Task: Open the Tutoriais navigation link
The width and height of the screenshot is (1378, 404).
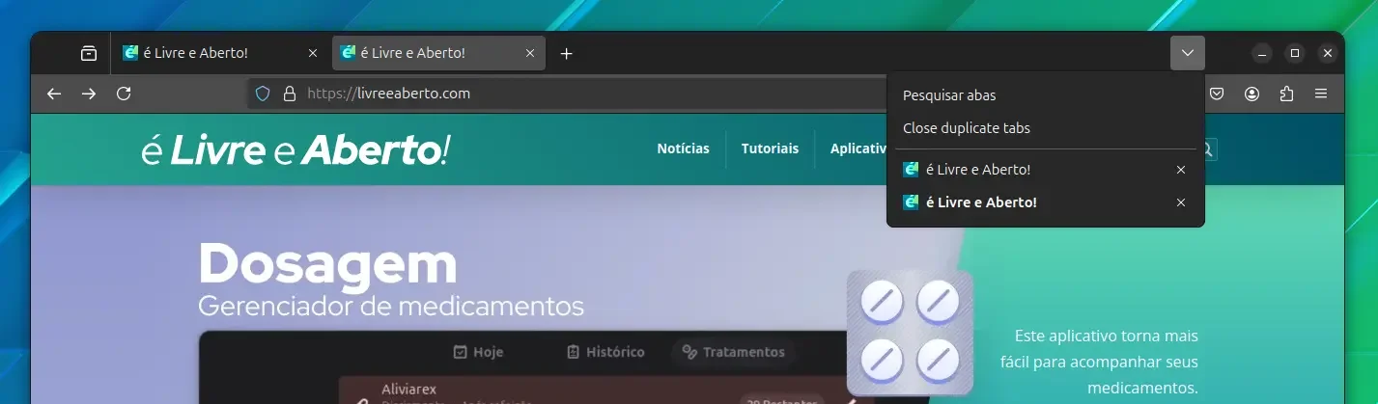Action: point(770,148)
